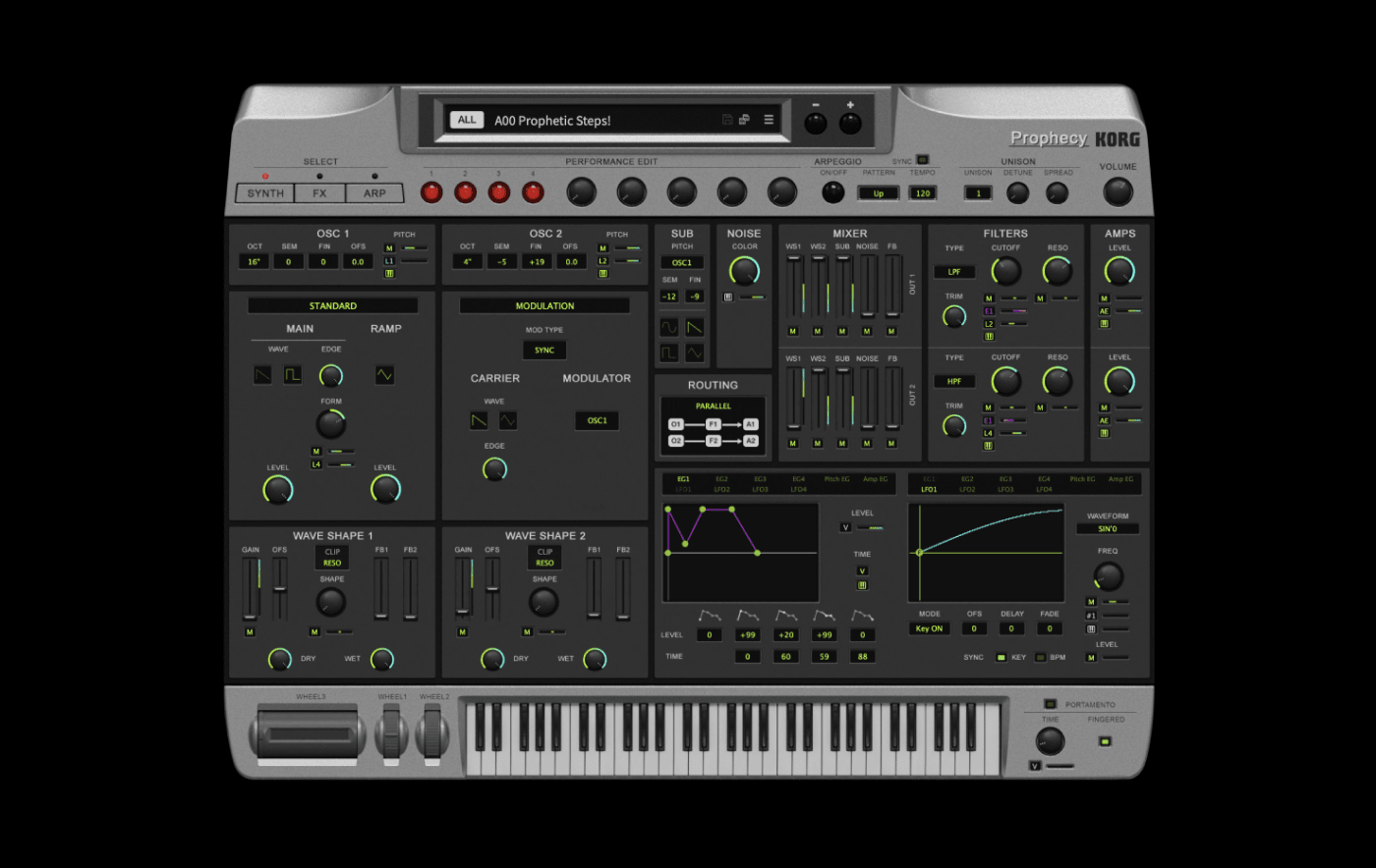Toggle the portamento on/off switch

1050,703
